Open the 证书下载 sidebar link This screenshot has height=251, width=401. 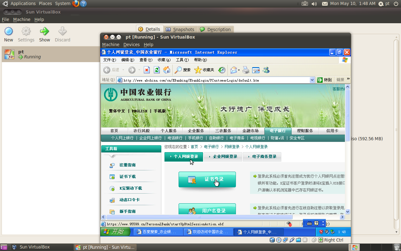(x=128, y=177)
